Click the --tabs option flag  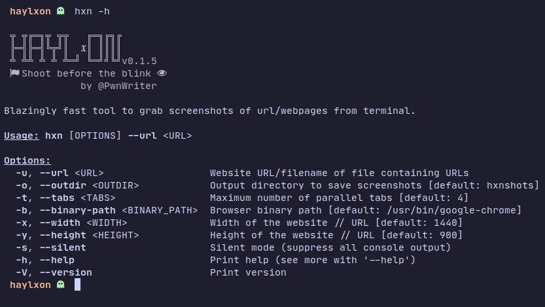57,198
